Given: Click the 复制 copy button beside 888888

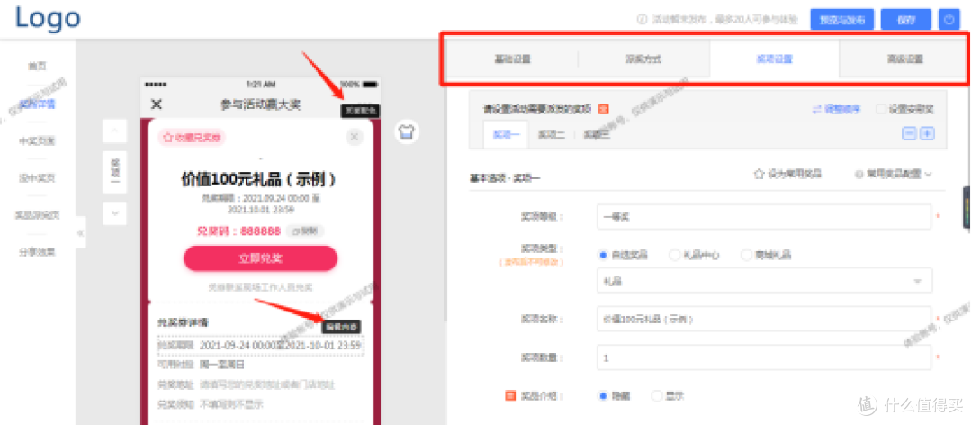Looking at the screenshot, I should coord(307,231).
